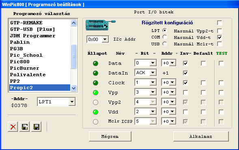Click the plain floppy disk save icon
The height and width of the screenshot is (150, 239).
coord(36,127)
